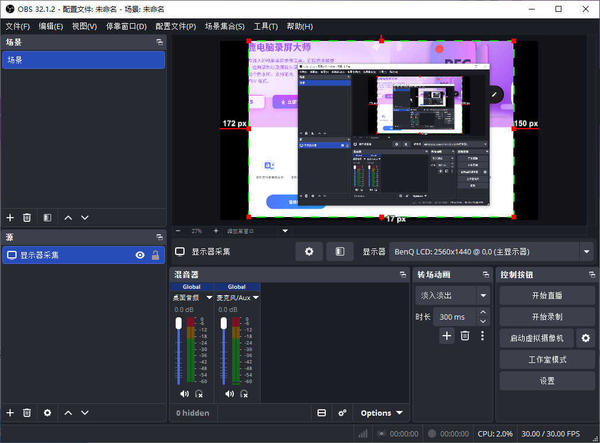
Task: Open preview scaling dropdown arrow
Action: [285, 231]
